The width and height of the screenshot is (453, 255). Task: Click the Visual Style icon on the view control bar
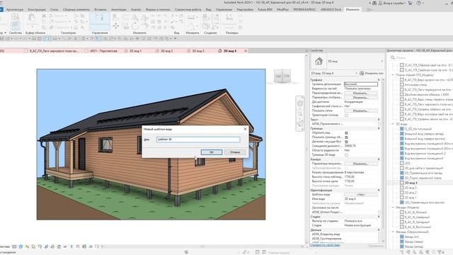21,246
